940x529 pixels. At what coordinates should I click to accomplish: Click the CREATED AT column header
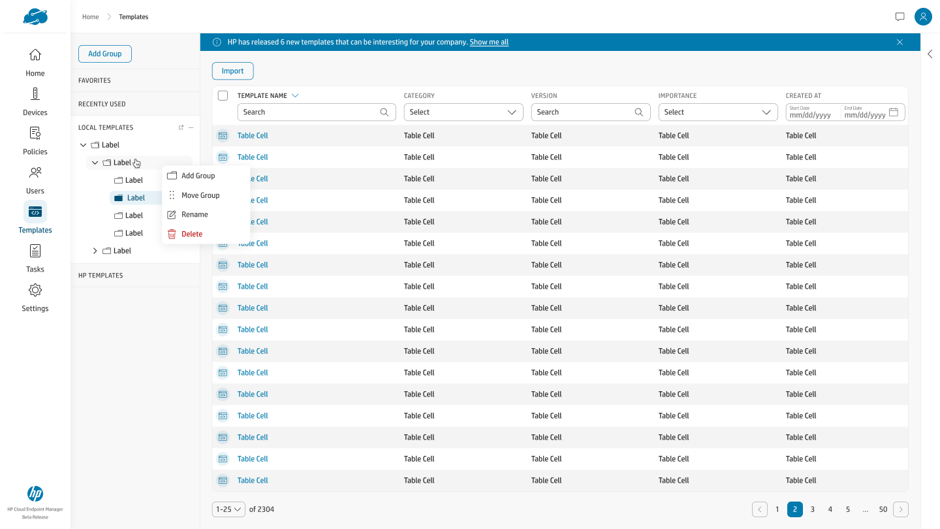tap(804, 95)
